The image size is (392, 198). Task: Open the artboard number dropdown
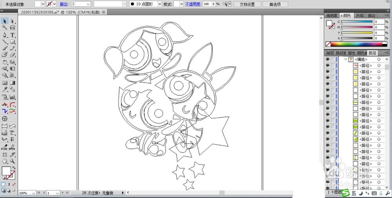[57, 193]
